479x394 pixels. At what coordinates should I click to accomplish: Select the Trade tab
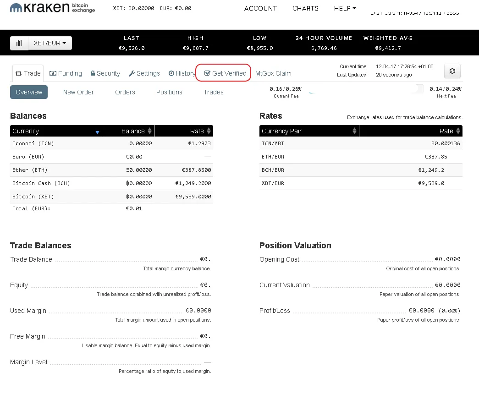coord(28,73)
